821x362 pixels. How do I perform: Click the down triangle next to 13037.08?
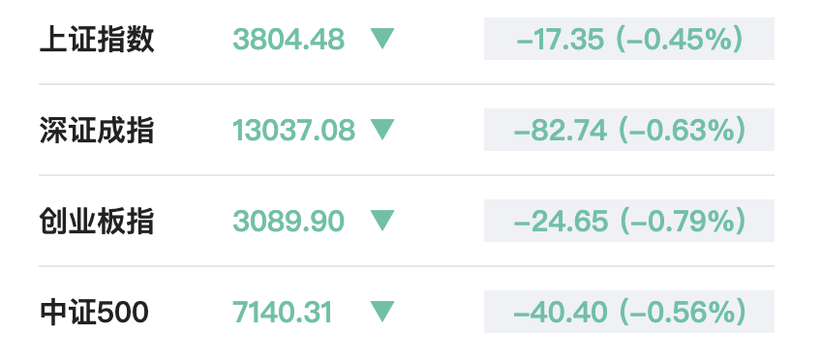(x=382, y=130)
